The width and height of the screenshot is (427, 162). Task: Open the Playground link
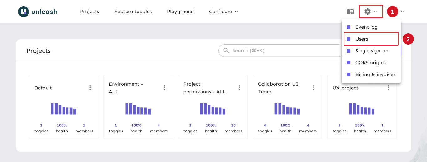coord(180,12)
